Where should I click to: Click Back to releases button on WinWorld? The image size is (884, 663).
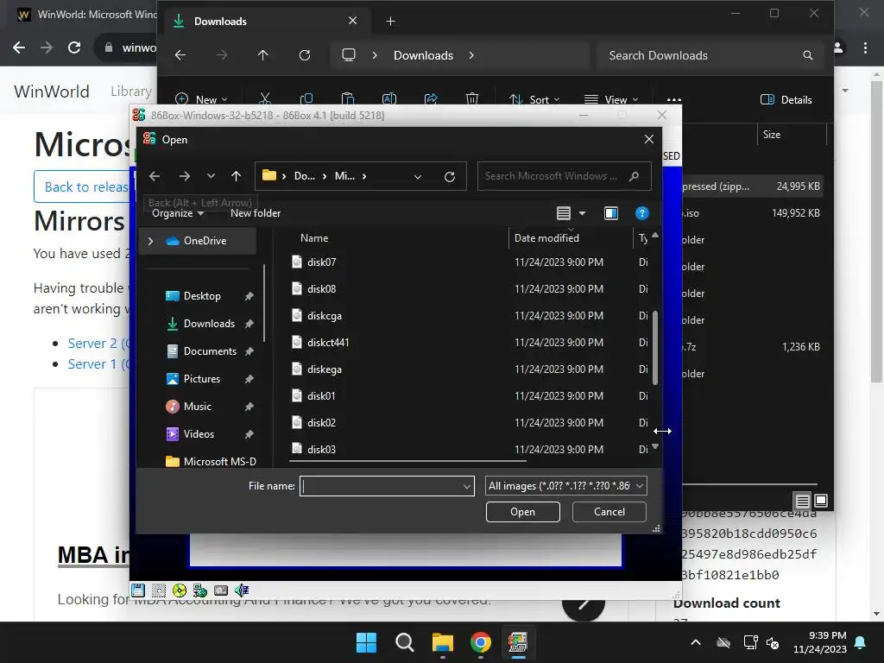82,186
